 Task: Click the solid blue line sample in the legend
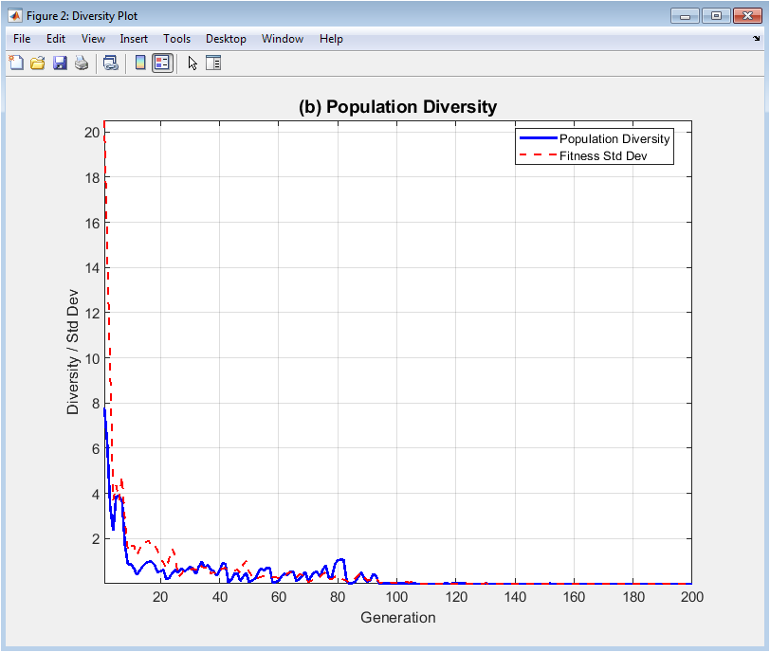coord(539,138)
